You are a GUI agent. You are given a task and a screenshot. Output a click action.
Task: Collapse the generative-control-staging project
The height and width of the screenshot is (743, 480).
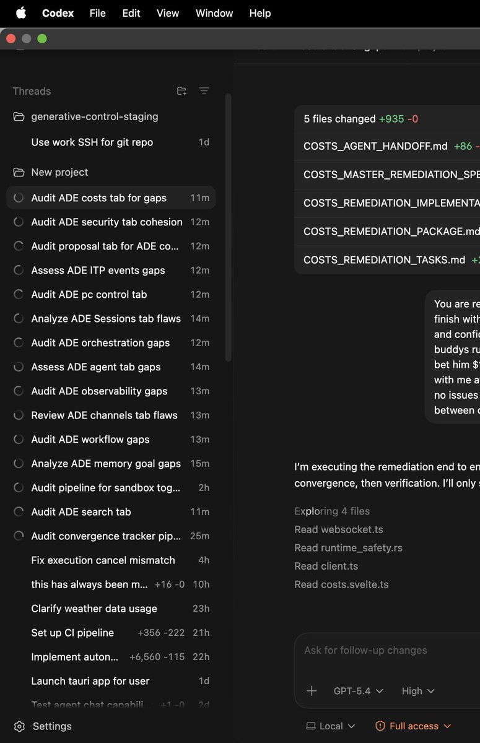click(x=95, y=116)
